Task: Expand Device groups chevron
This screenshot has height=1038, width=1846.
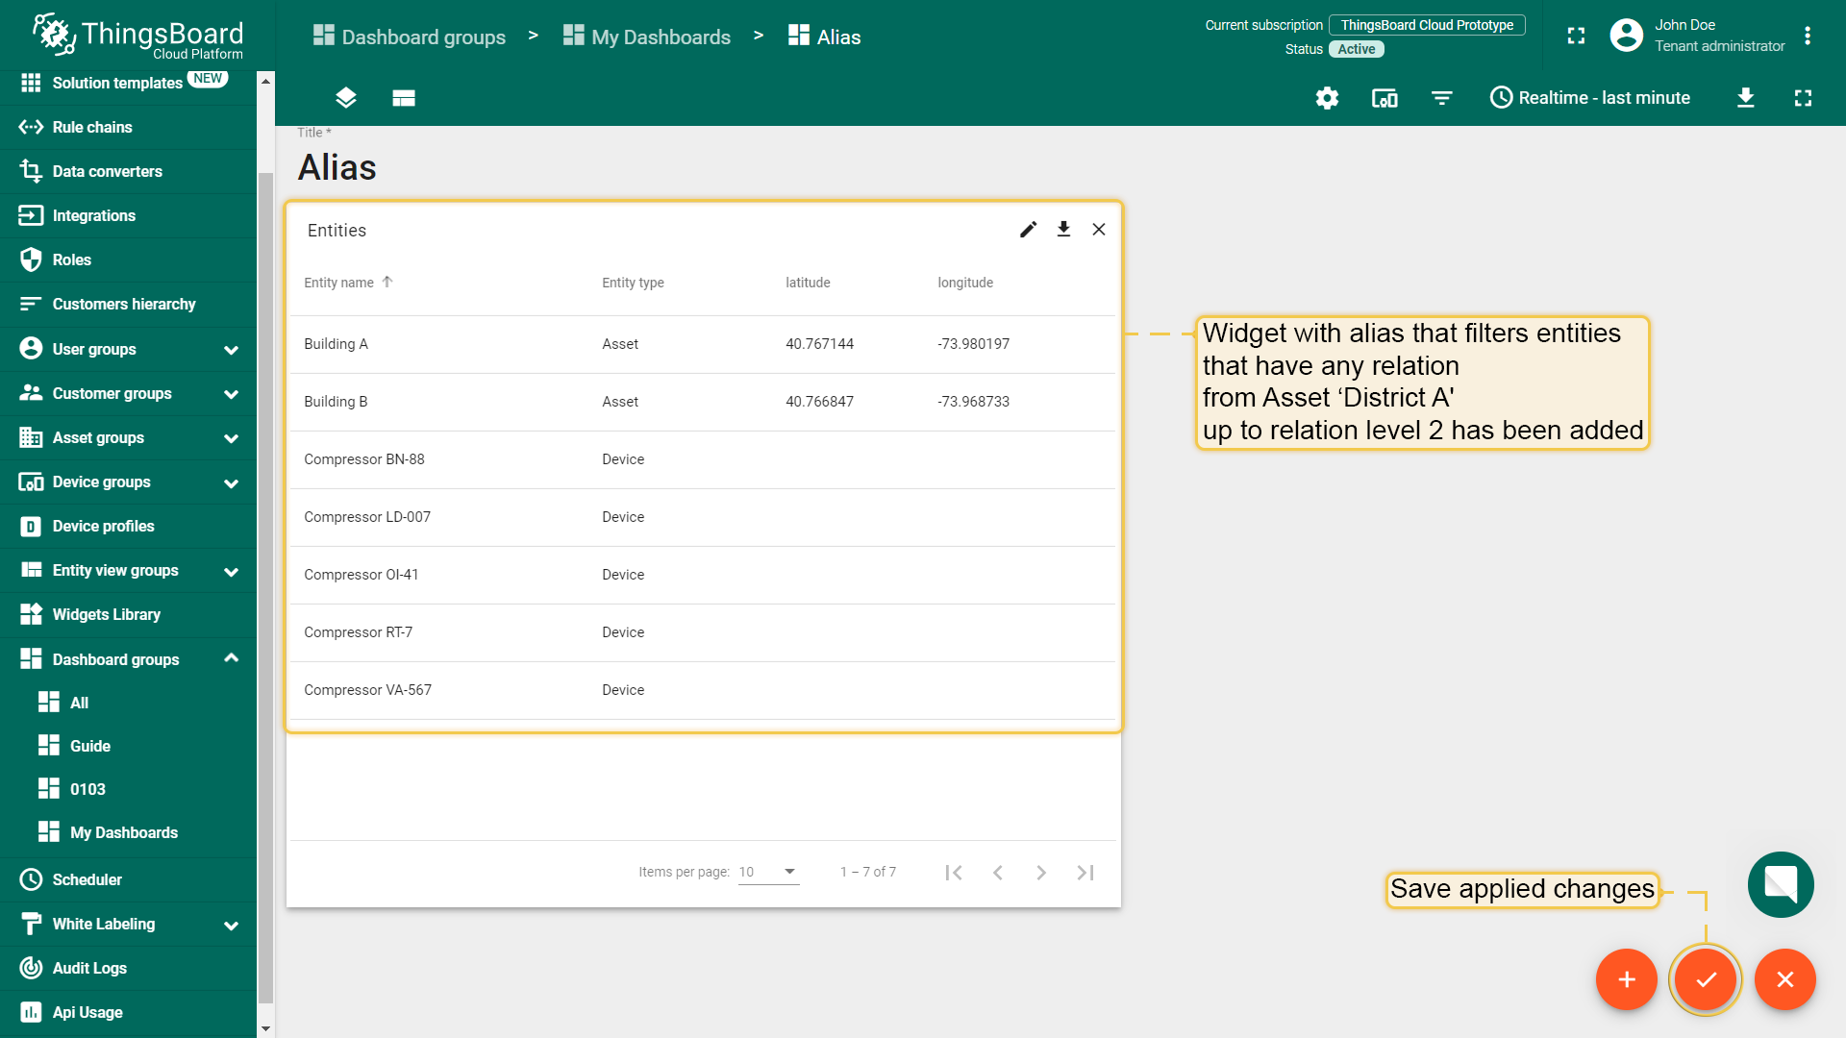Action: point(231,482)
